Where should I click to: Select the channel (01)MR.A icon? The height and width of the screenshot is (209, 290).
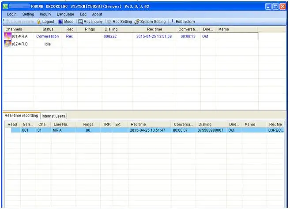(8, 36)
